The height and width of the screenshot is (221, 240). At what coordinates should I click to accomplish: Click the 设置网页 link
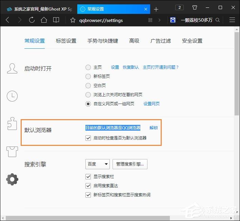tap(152, 104)
